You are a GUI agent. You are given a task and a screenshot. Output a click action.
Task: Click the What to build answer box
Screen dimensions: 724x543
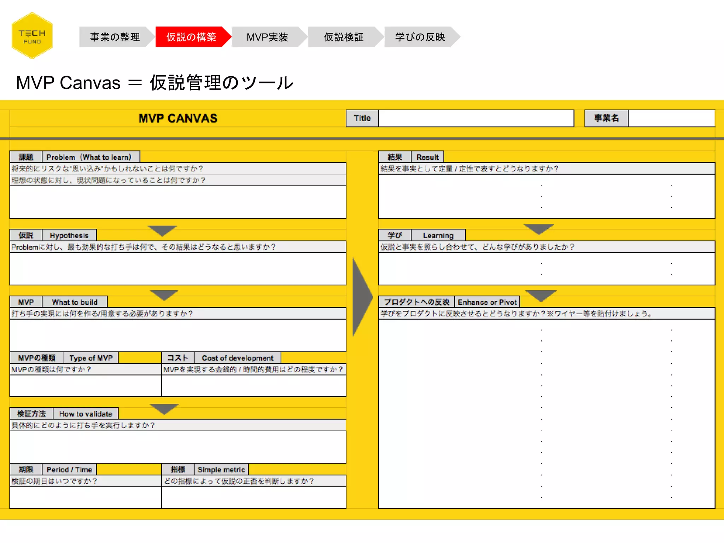[x=178, y=335]
